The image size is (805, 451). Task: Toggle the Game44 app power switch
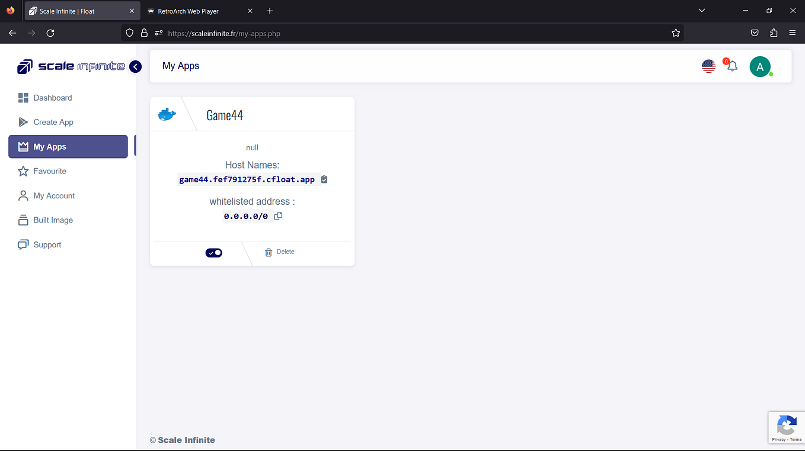(213, 252)
